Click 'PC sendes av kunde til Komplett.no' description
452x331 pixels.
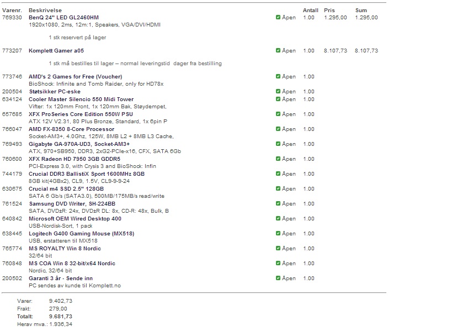[x=75, y=285]
